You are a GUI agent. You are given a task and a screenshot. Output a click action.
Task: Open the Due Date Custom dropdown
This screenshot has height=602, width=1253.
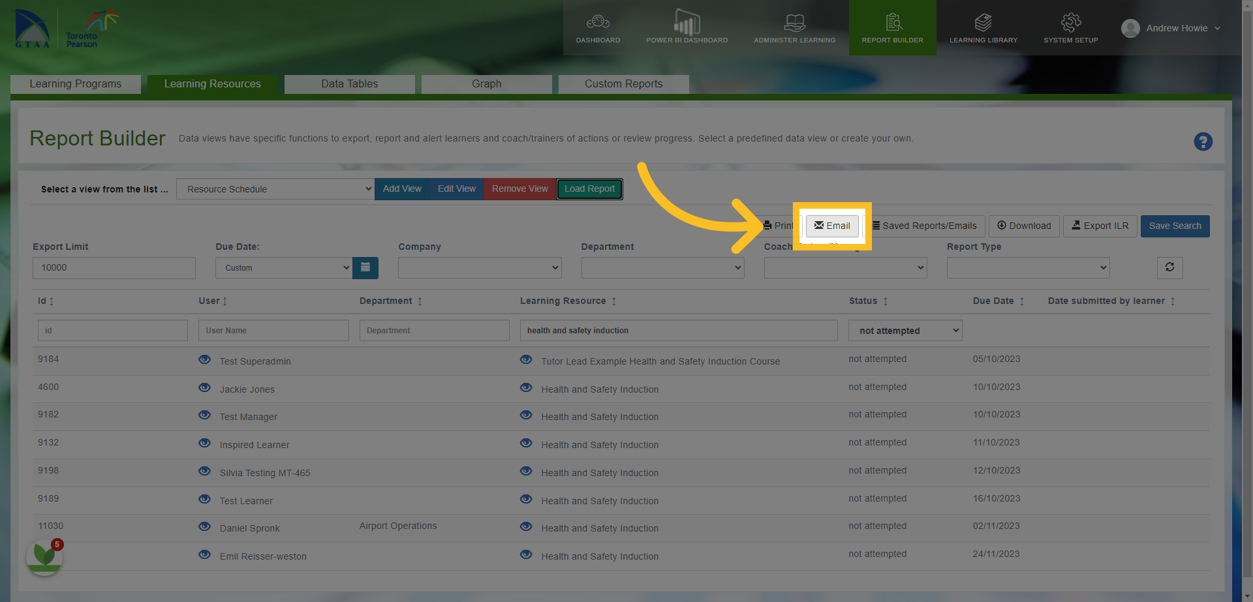coord(284,267)
